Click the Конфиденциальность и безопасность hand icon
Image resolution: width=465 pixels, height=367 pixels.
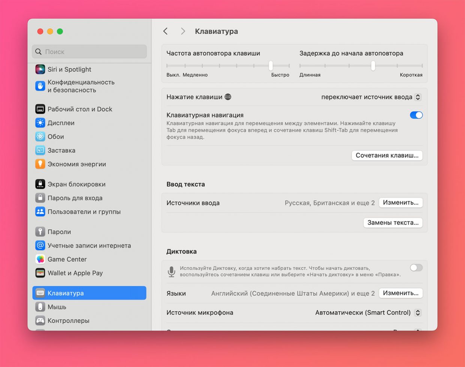coord(40,86)
